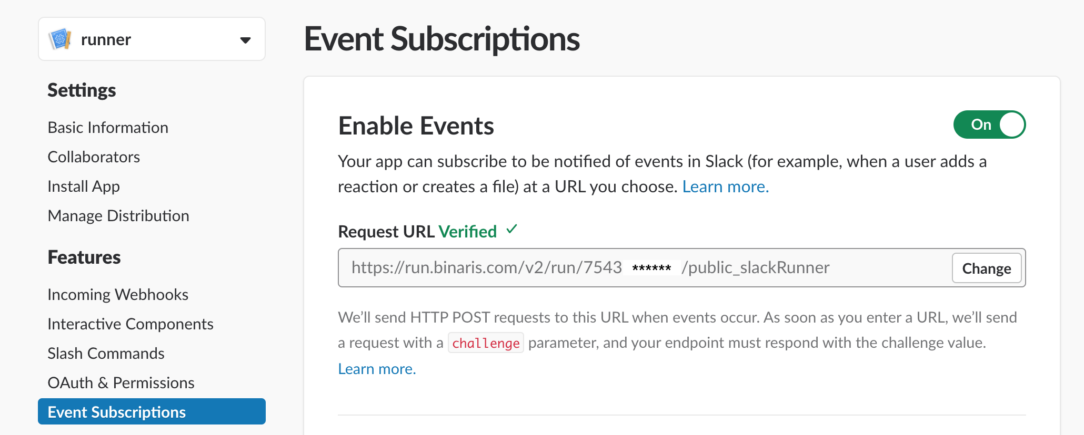
Task: Open OAuth & Permissions page
Action: [x=121, y=383]
